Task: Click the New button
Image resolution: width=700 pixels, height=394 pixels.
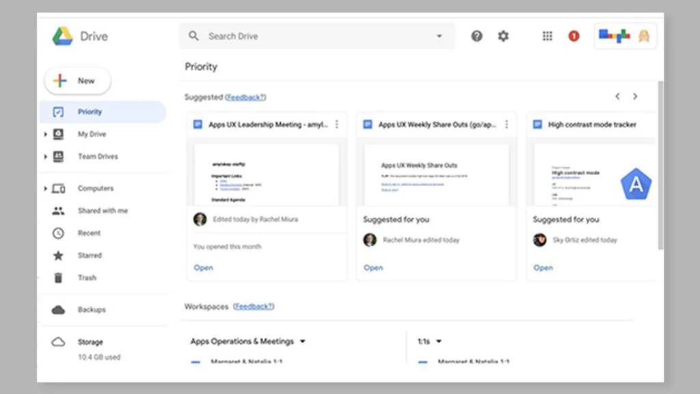Action: point(77,81)
